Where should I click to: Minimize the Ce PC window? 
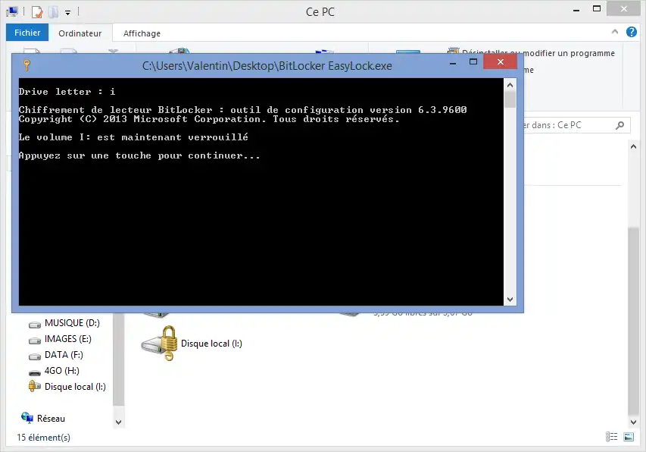[576, 10]
